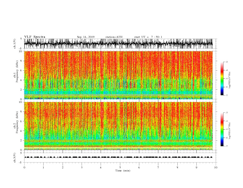The height and width of the screenshot is (188, 243).
Task: Click inside the ch.2 frequency spectrogram
Action: coord(118,126)
